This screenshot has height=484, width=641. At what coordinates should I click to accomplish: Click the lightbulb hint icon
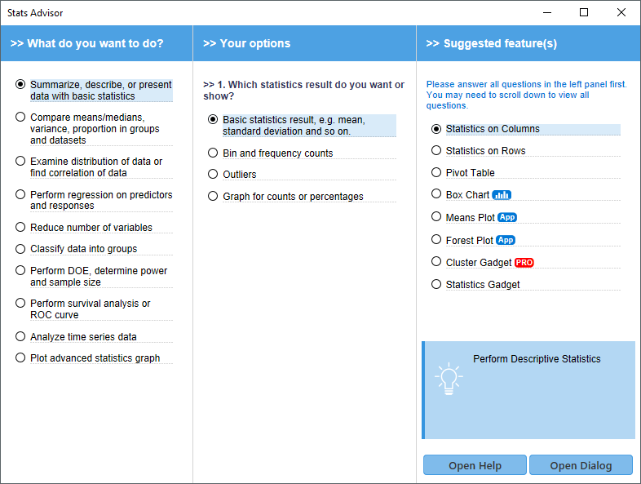coord(449,379)
